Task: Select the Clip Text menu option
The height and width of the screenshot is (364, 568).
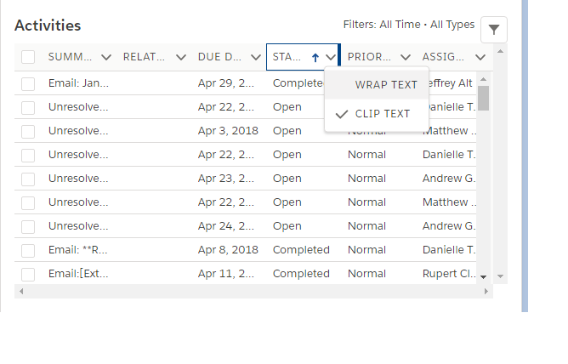Action: [x=383, y=114]
